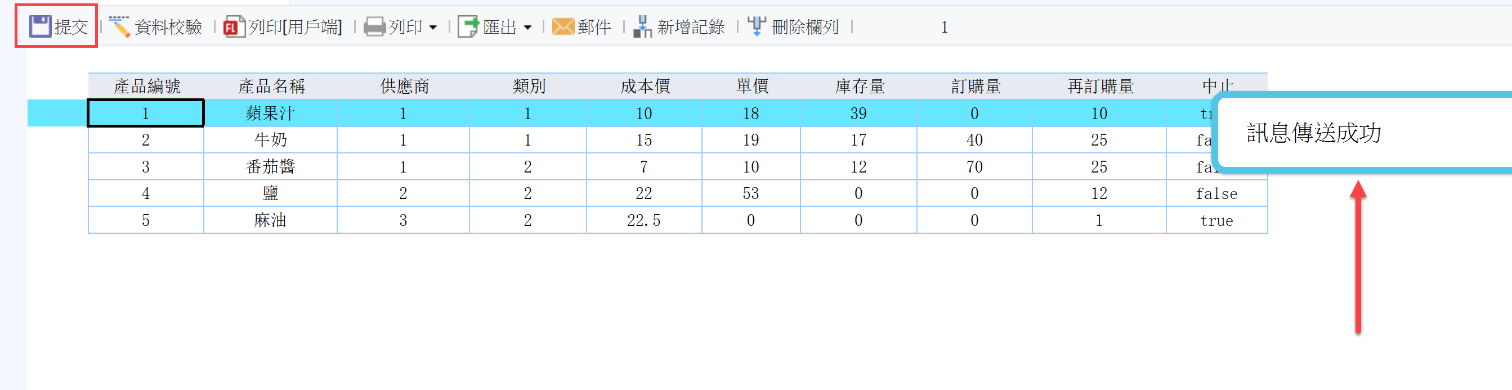
Task: Click the 列印[用戶端] toolbar label
Action: (x=295, y=27)
